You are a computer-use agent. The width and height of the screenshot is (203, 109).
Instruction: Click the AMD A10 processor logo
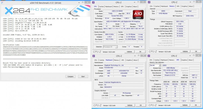[138, 14]
